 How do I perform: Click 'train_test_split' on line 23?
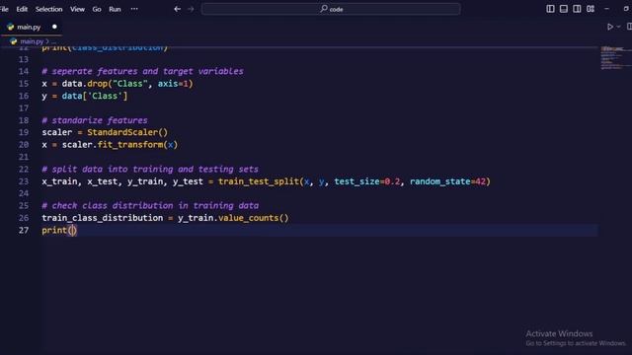259,181
